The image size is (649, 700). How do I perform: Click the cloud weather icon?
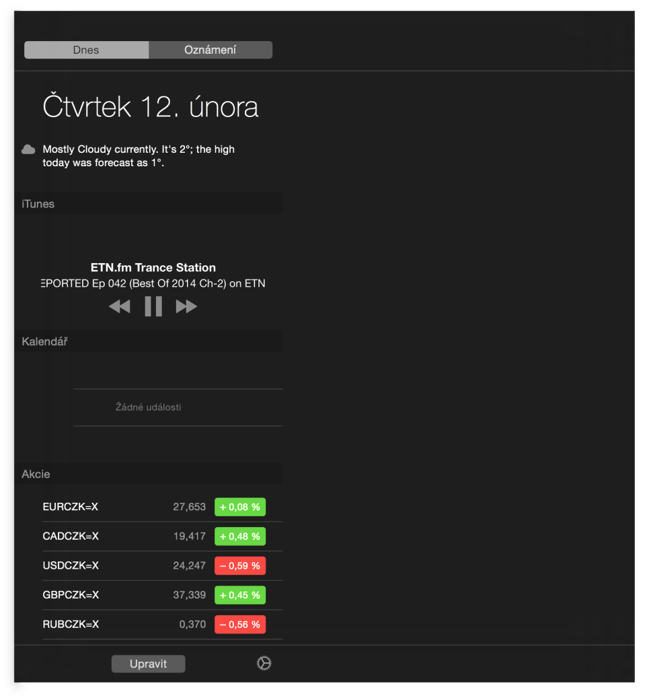(x=28, y=149)
